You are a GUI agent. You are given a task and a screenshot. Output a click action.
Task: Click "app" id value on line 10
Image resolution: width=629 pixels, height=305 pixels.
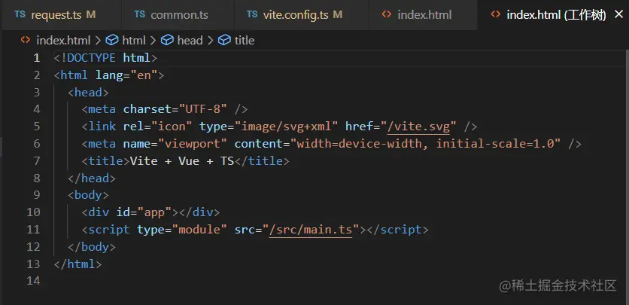[154, 212]
